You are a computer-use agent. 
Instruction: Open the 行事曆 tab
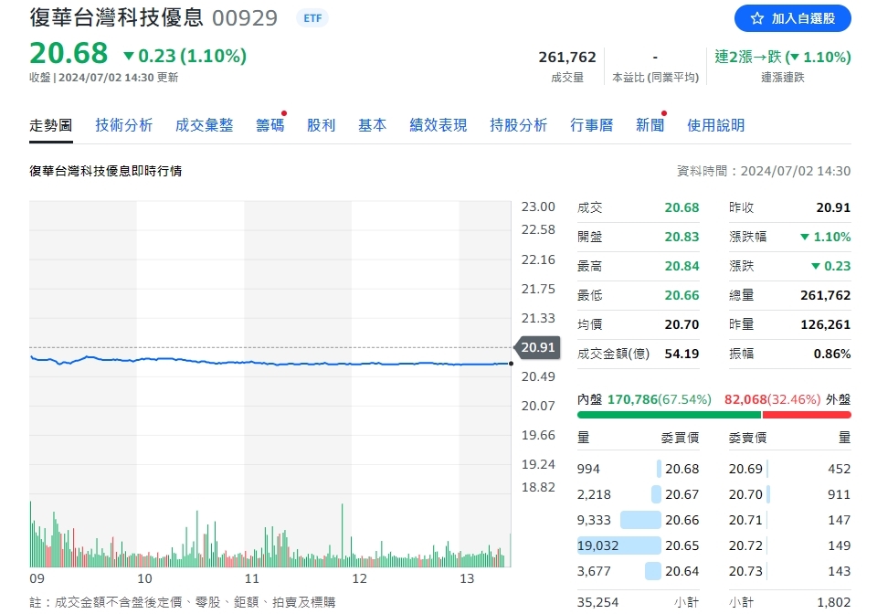coord(591,125)
